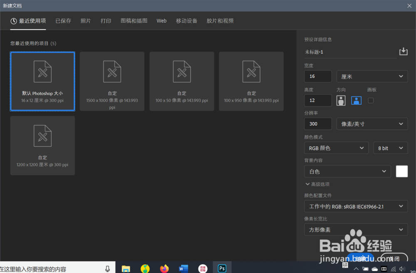The width and height of the screenshot is (416, 273).
Task: Switch to the 打印 tab
Action: pyautogui.click(x=106, y=21)
